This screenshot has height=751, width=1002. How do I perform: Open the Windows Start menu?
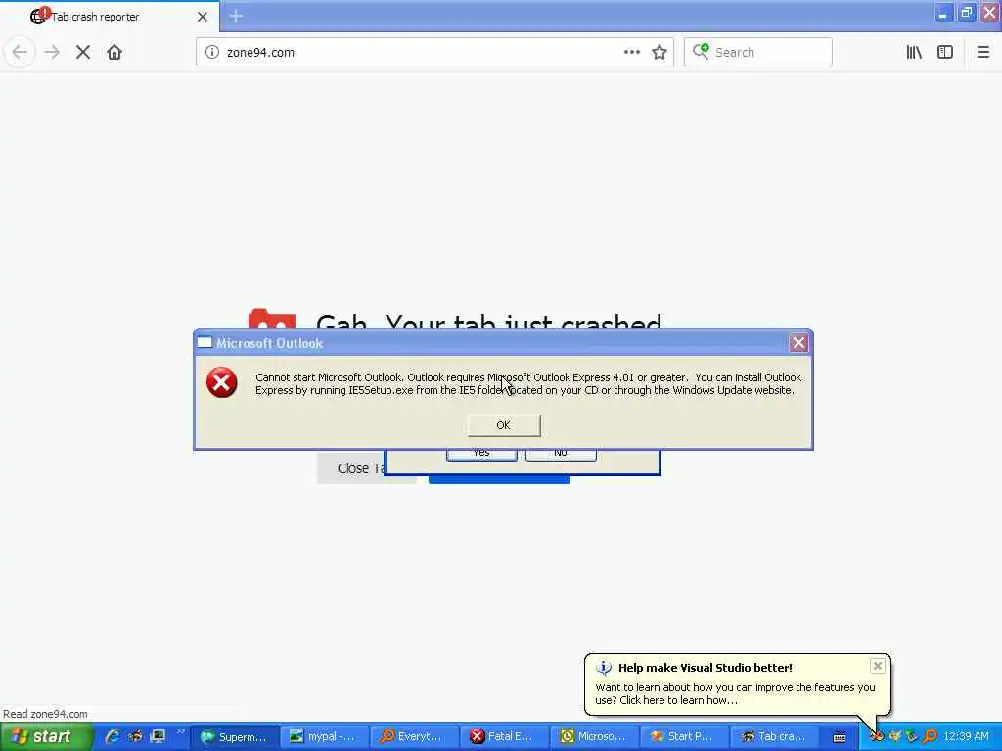pyautogui.click(x=46, y=737)
